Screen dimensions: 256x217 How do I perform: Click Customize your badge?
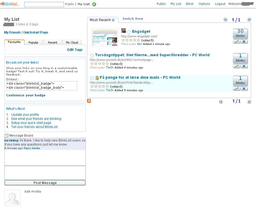26,95
